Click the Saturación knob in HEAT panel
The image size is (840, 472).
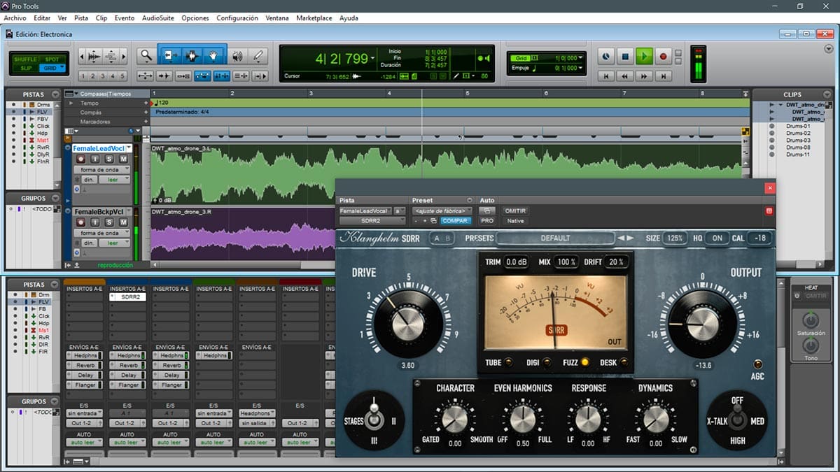point(811,321)
